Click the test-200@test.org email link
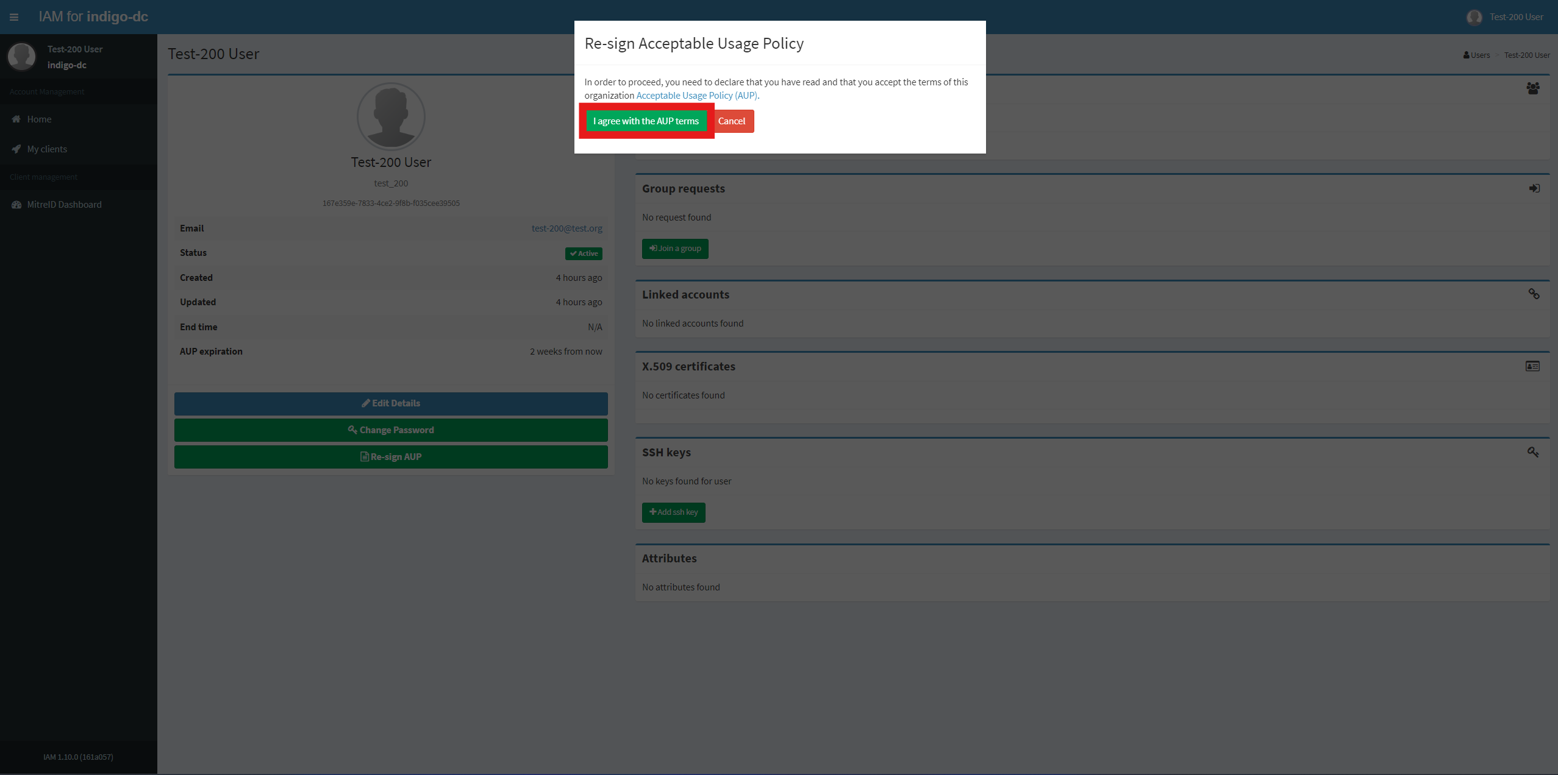The image size is (1558, 775). pos(566,228)
